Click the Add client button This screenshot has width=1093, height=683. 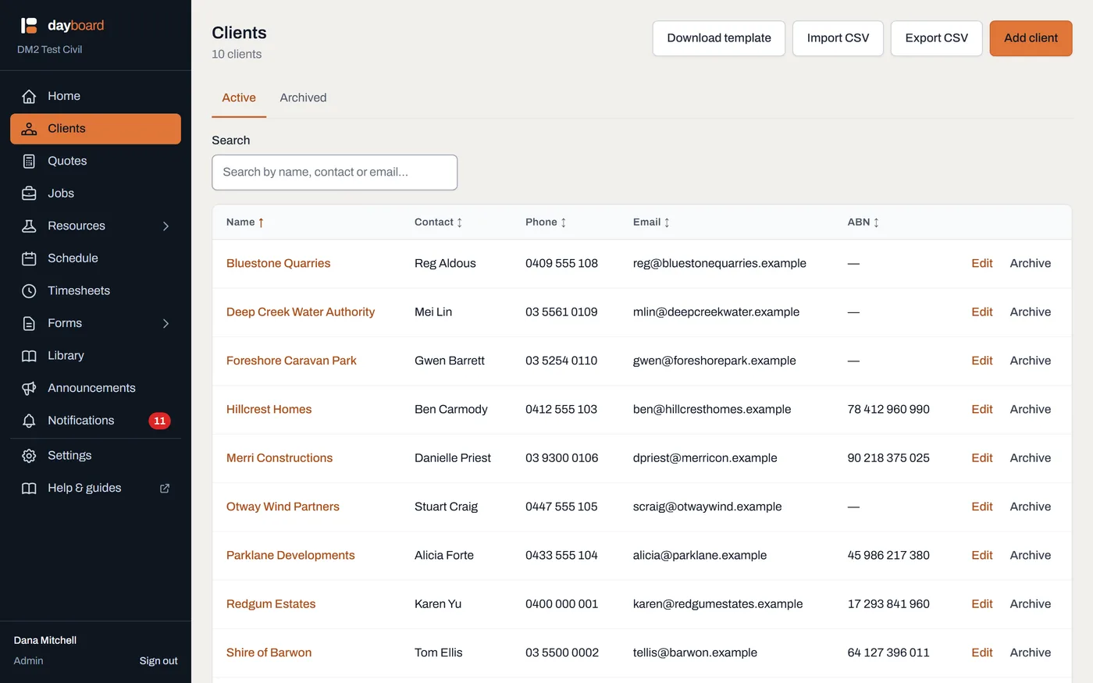pyautogui.click(x=1031, y=38)
